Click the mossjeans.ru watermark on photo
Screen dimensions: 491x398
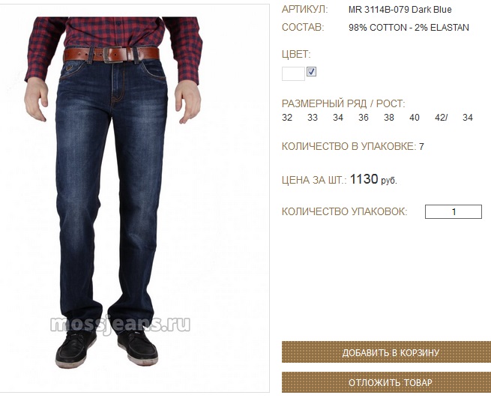pyautogui.click(x=120, y=325)
